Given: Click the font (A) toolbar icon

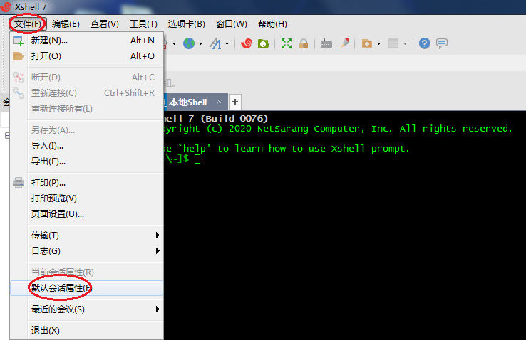Looking at the screenshot, I should (x=215, y=43).
